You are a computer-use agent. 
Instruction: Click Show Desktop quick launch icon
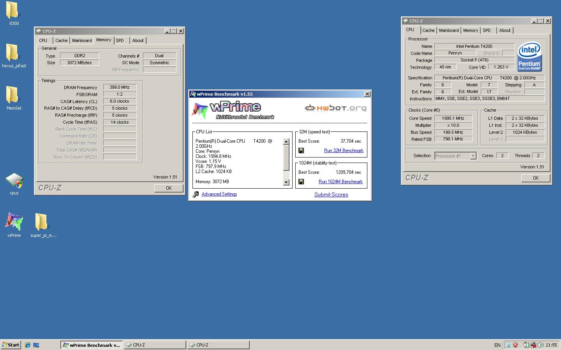click(36, 345)
